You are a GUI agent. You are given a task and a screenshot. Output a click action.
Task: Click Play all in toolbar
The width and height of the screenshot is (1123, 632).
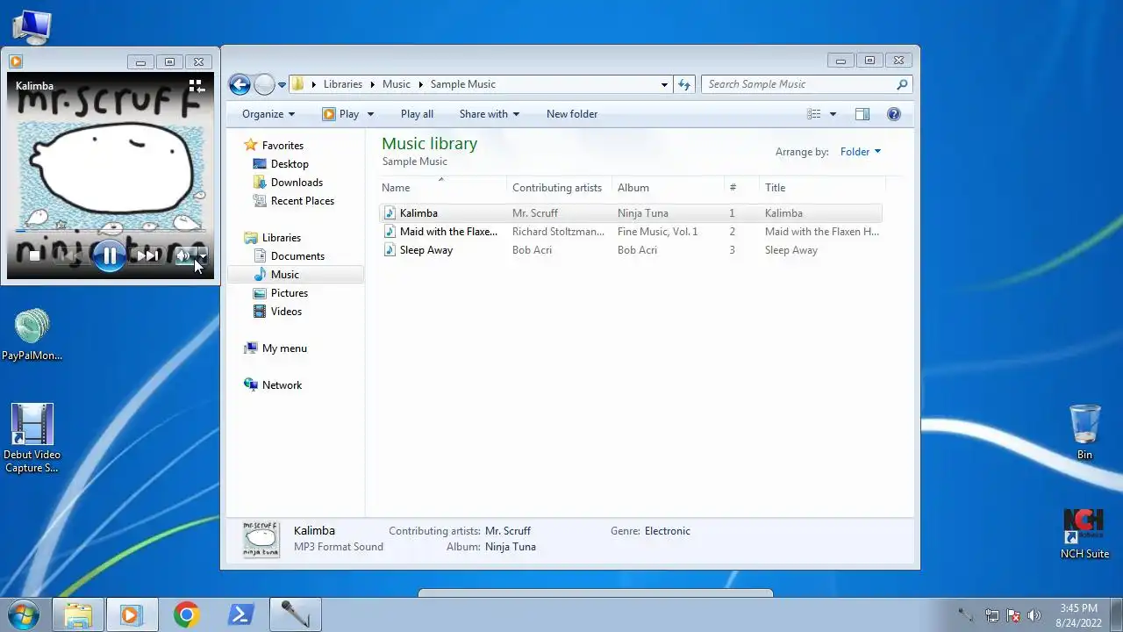click(417, 114)
